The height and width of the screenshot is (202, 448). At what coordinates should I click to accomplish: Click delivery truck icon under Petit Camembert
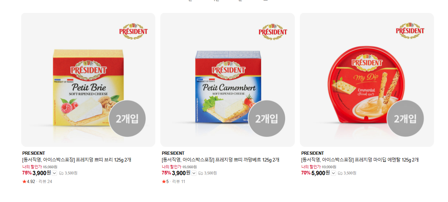[201, 173]
